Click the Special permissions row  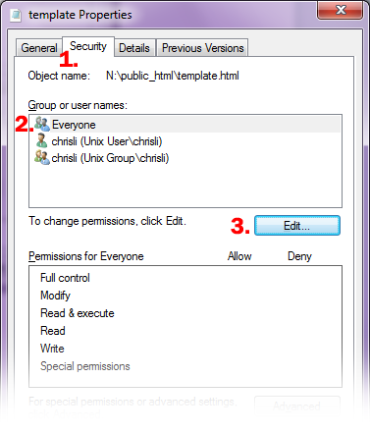[x=185, y=366]
